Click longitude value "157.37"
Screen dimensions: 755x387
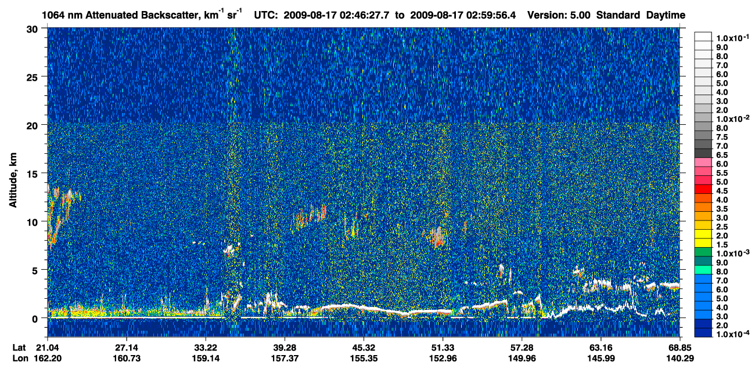point(285,358)
